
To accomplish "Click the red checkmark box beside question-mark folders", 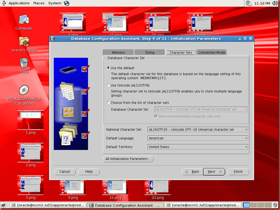I will tap(84, 136).
